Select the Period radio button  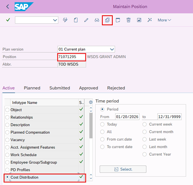point(102,109)
